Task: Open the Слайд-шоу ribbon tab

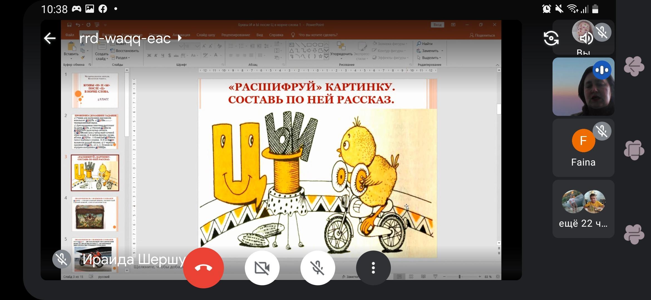Action: tap(206, 35)
